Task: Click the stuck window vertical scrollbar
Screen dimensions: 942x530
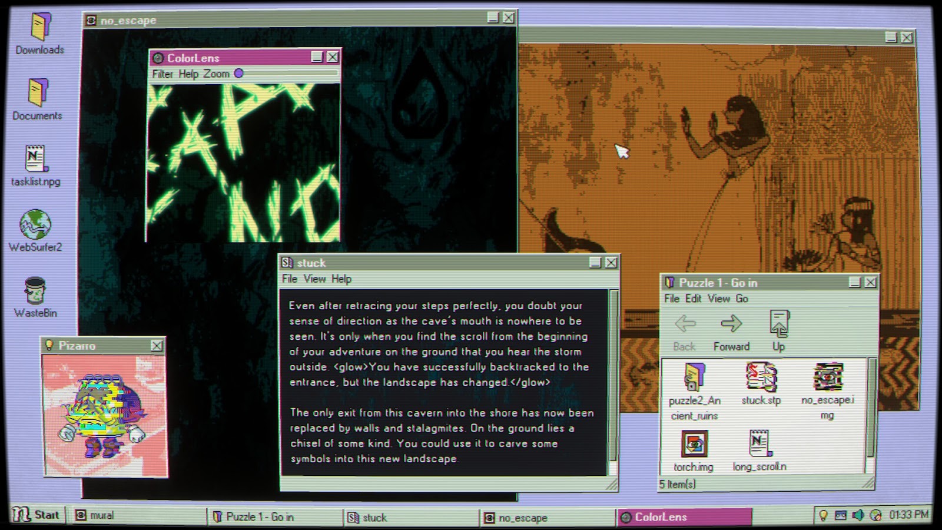Action: 613,377
